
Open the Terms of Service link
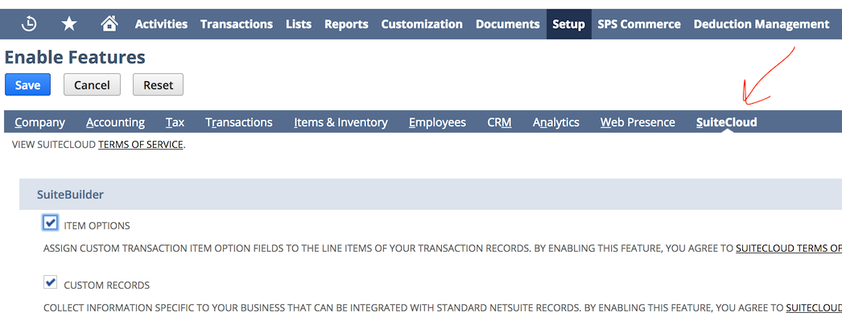[x=141, y=145]
